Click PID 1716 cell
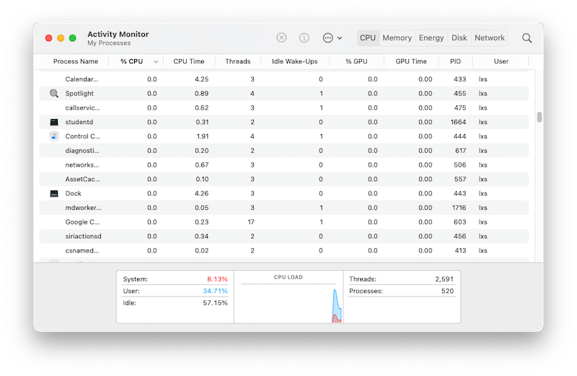The image size is (577, 376). point(459,208)
